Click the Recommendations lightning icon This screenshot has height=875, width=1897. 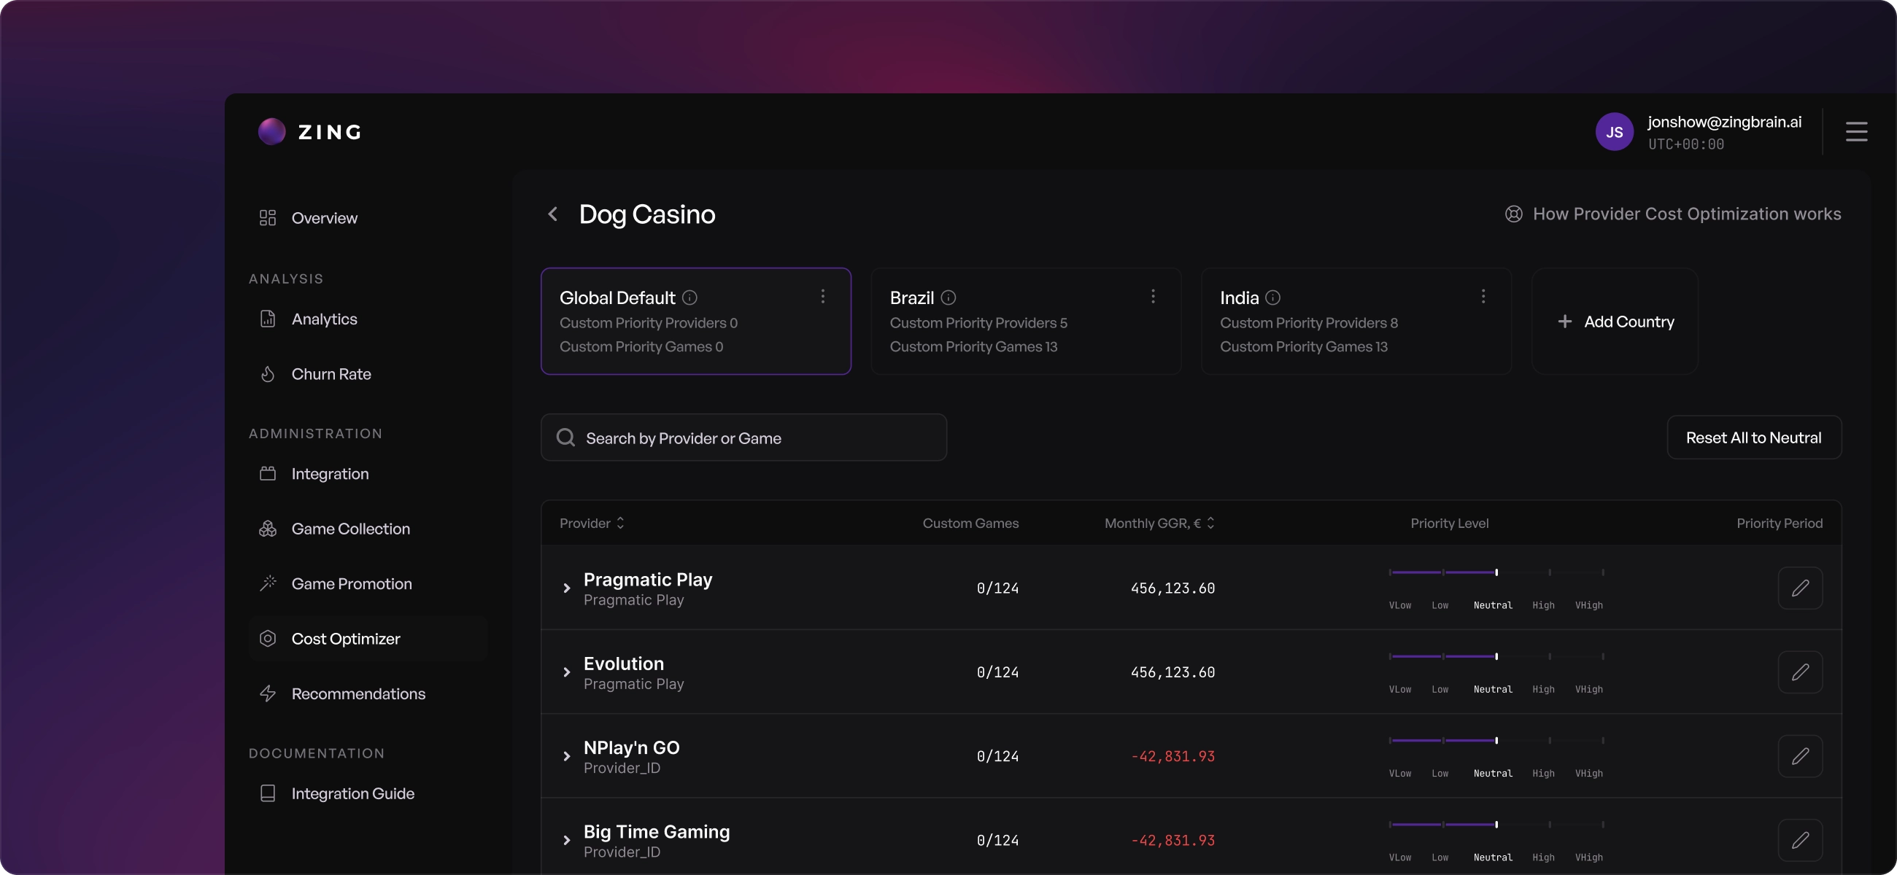pyautogui.click(x=267, y=693)
